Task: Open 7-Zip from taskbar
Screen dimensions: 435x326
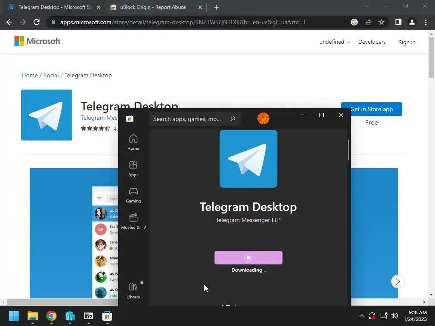Action: tap(88, 316)
